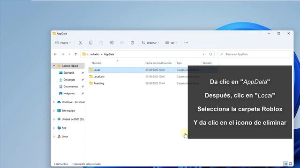
Task: Collapse the Acceso rápido section
Action: (x=54, y=66)
